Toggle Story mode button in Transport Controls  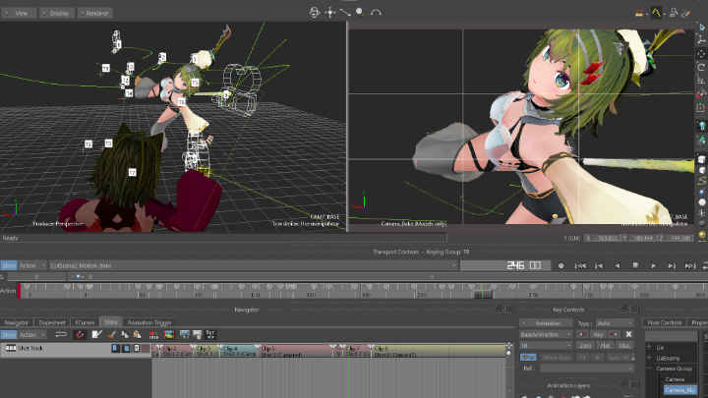click(9, 265)
